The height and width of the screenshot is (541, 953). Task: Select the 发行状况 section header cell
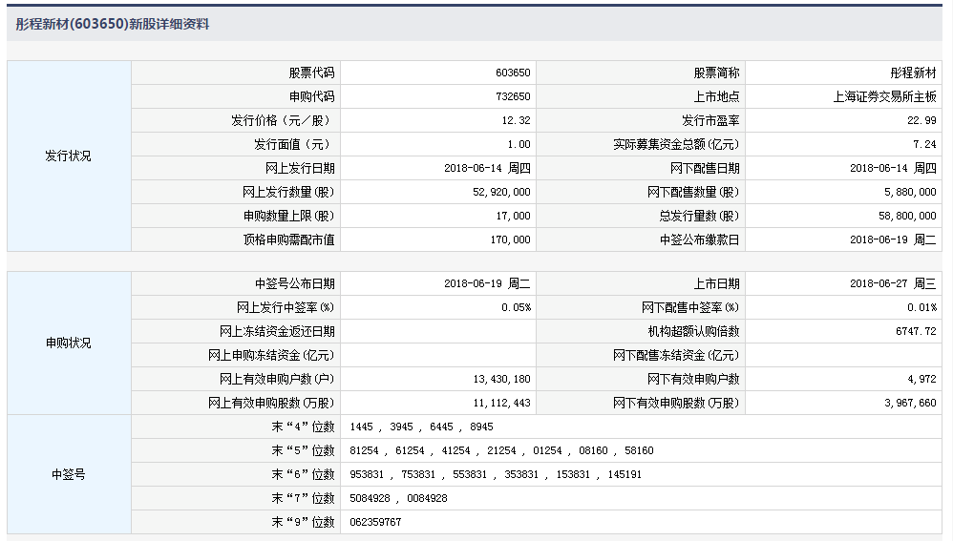(68, 156)
